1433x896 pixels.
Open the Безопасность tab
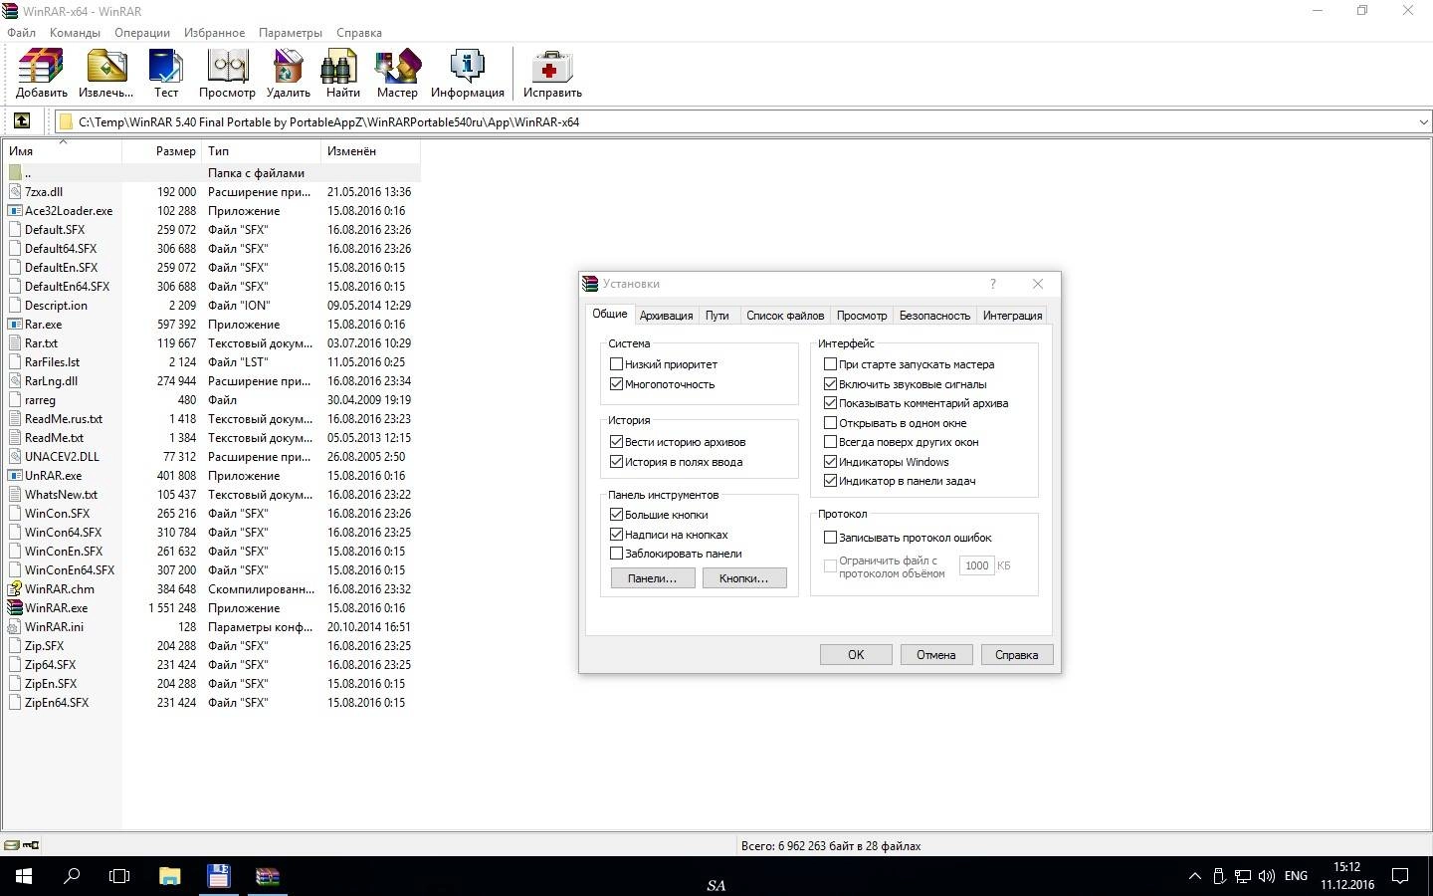[934, 316]
